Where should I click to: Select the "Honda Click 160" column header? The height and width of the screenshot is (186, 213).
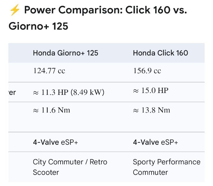160,53
